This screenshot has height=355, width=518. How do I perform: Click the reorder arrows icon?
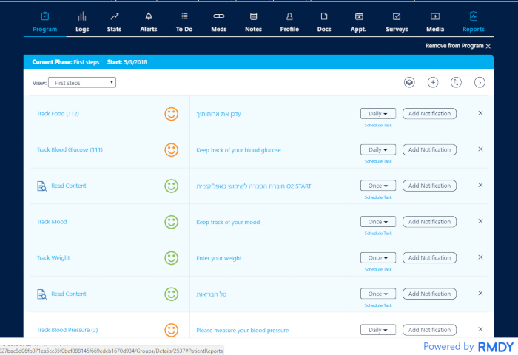tap(457, 82)
